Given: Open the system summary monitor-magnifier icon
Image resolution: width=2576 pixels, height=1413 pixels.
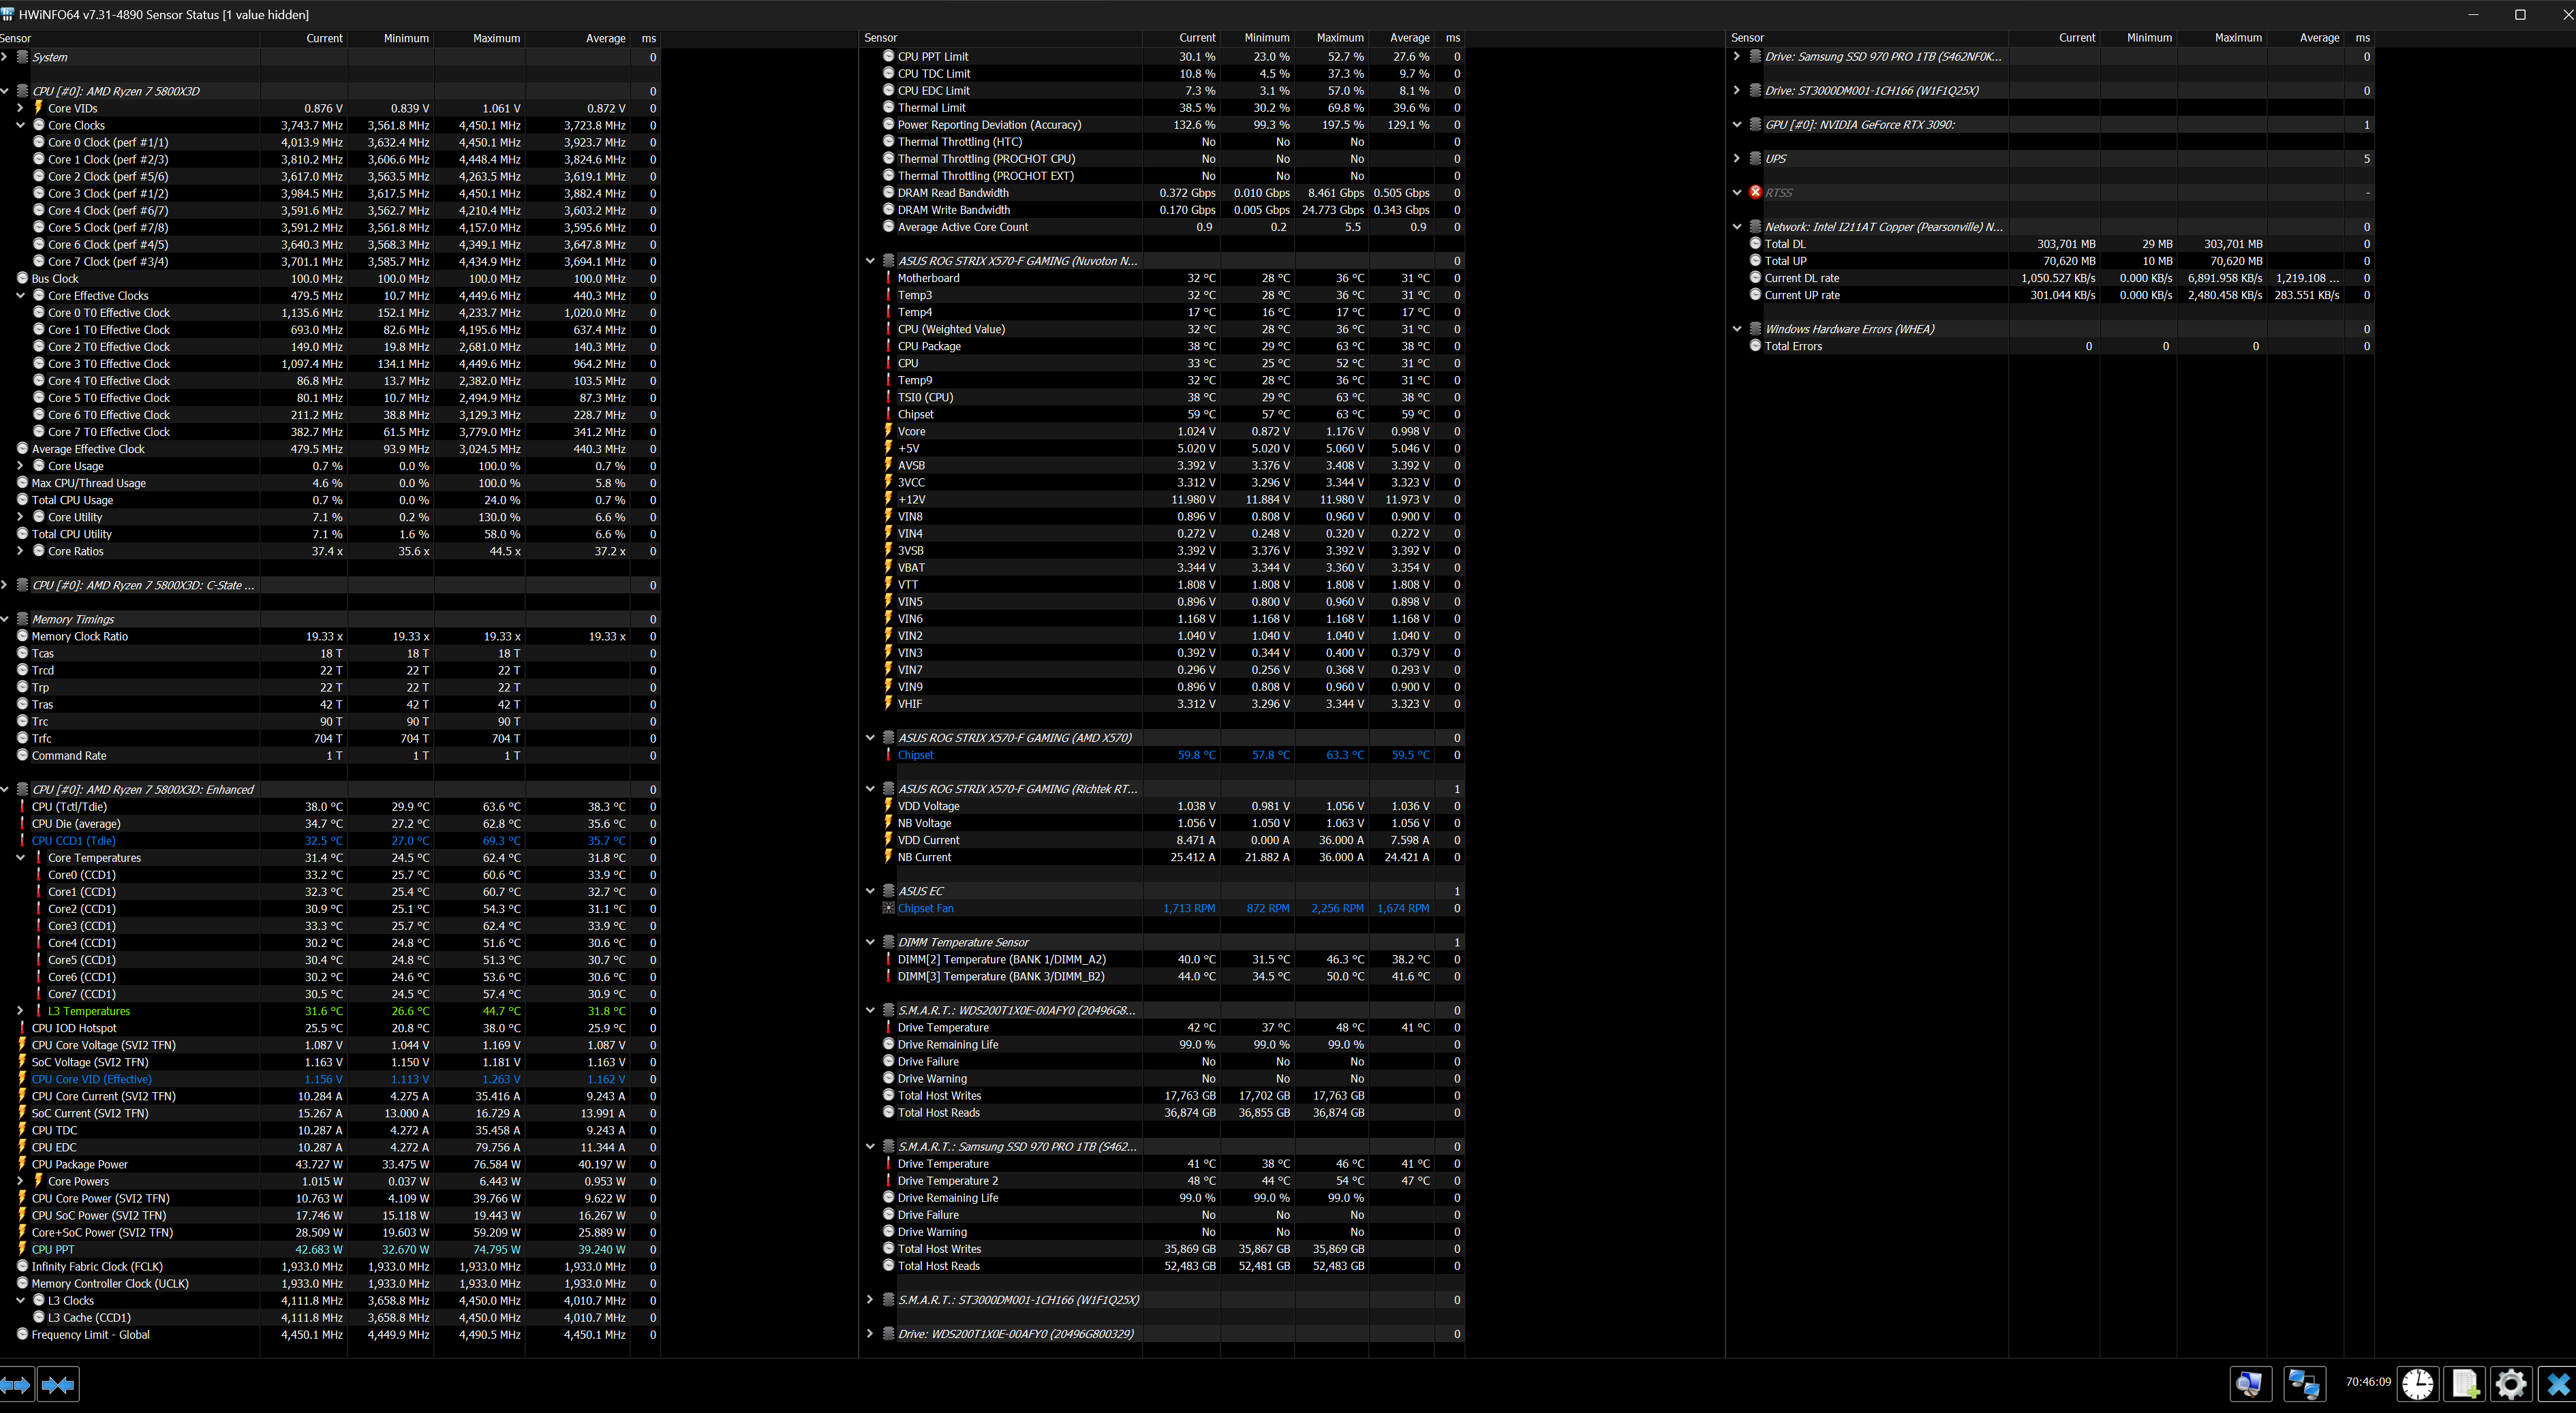Looking at the screenshot, I should (2250, 1384).
